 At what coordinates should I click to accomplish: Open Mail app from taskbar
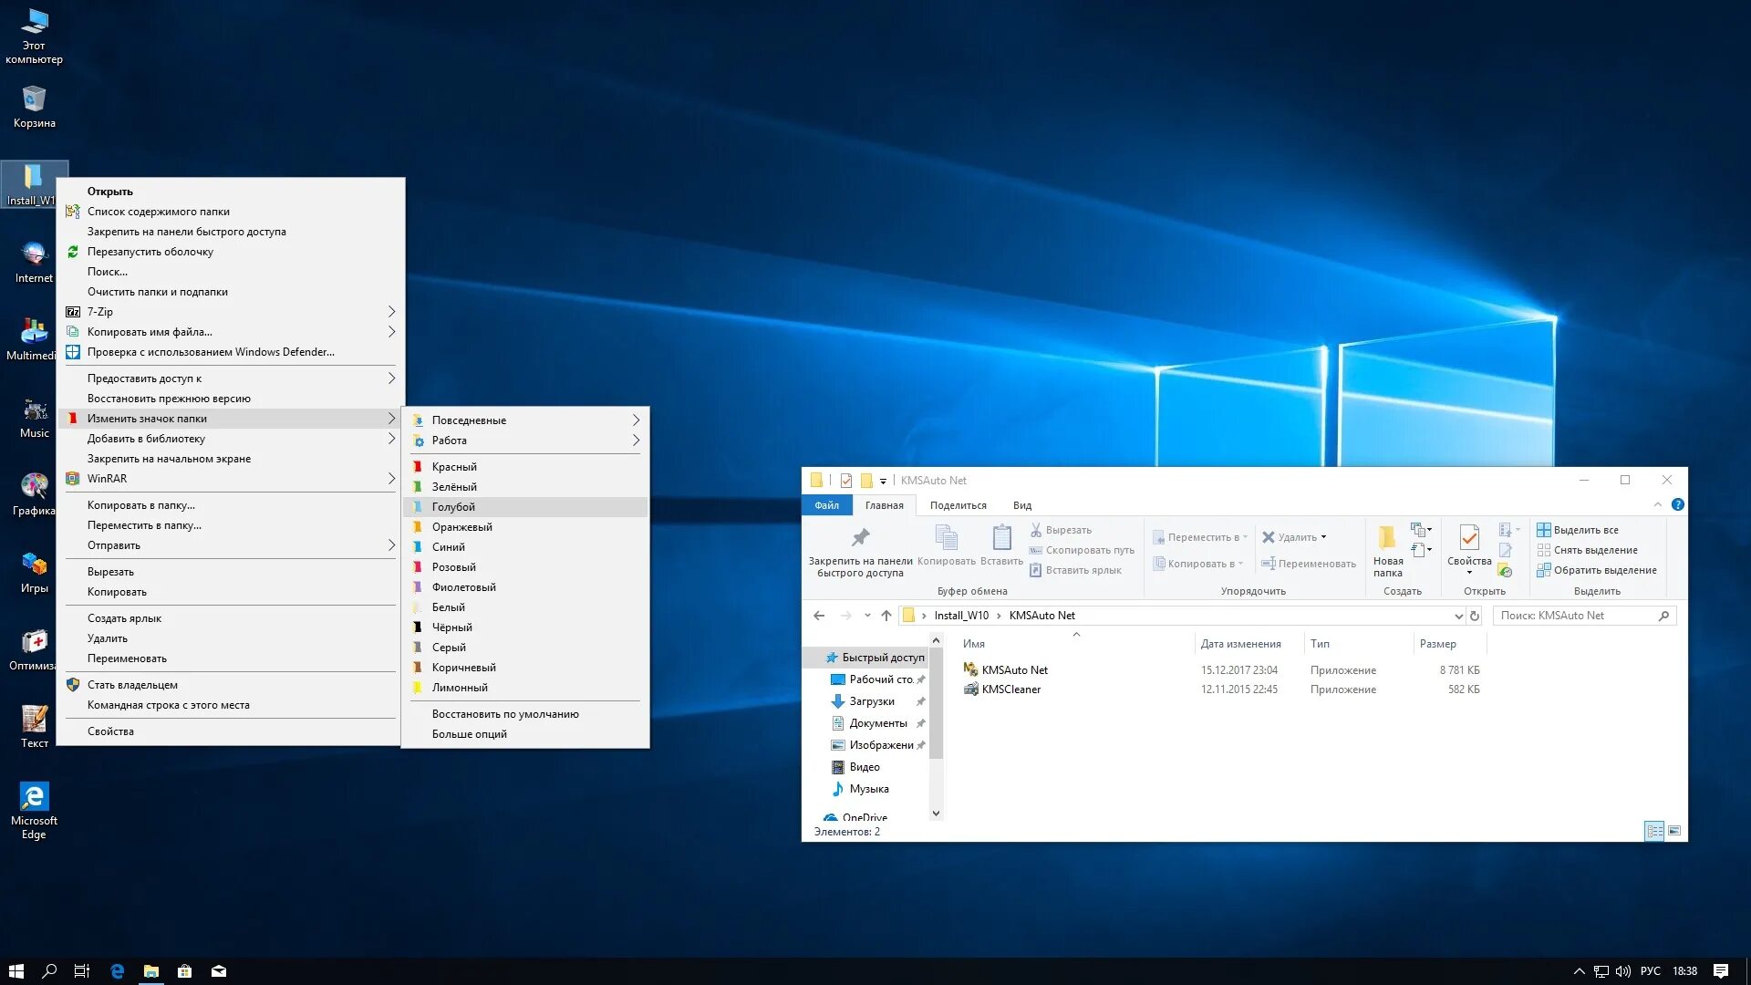219,971
